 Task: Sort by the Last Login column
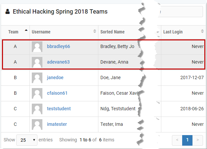(x=183, y=32)
